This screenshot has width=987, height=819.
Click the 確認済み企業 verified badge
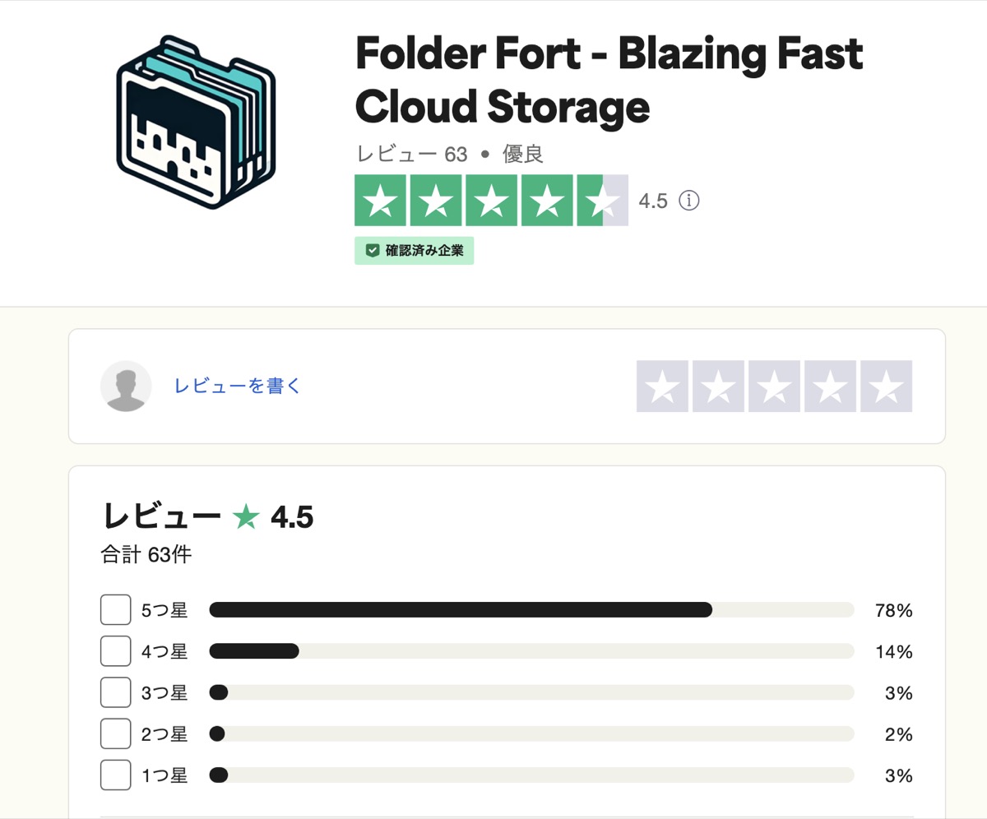(414, 250)
